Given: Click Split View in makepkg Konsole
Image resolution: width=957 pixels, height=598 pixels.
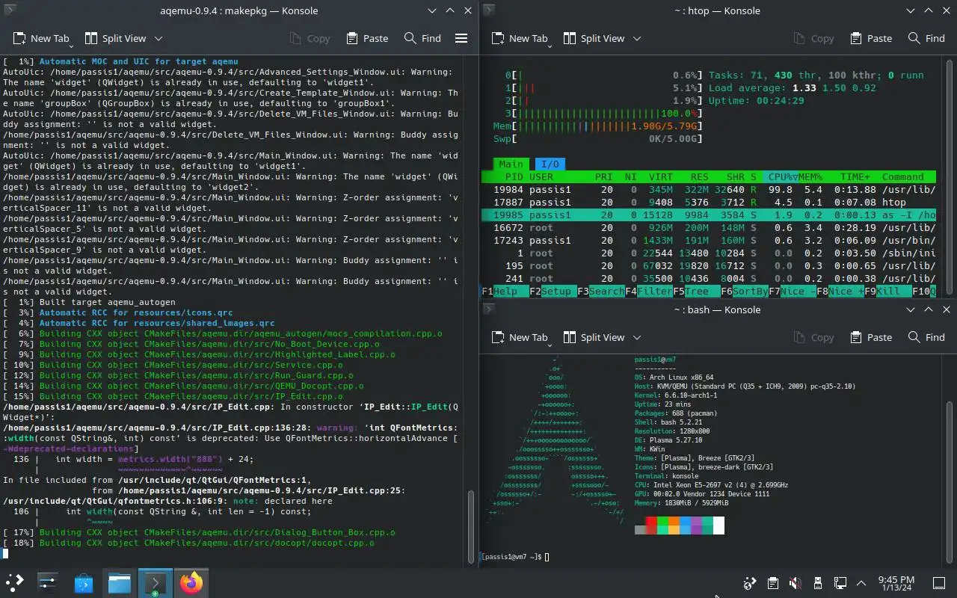Looking at the screenshot, I should [115, 38].
